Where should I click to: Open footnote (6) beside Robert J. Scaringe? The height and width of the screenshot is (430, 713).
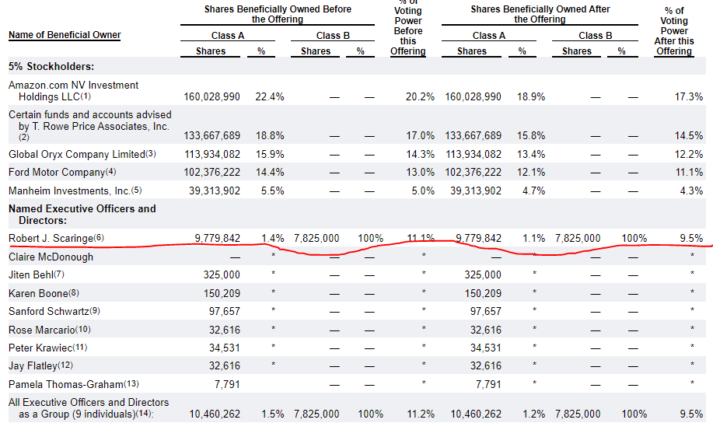pyautogui.click(x=99, y=238)
